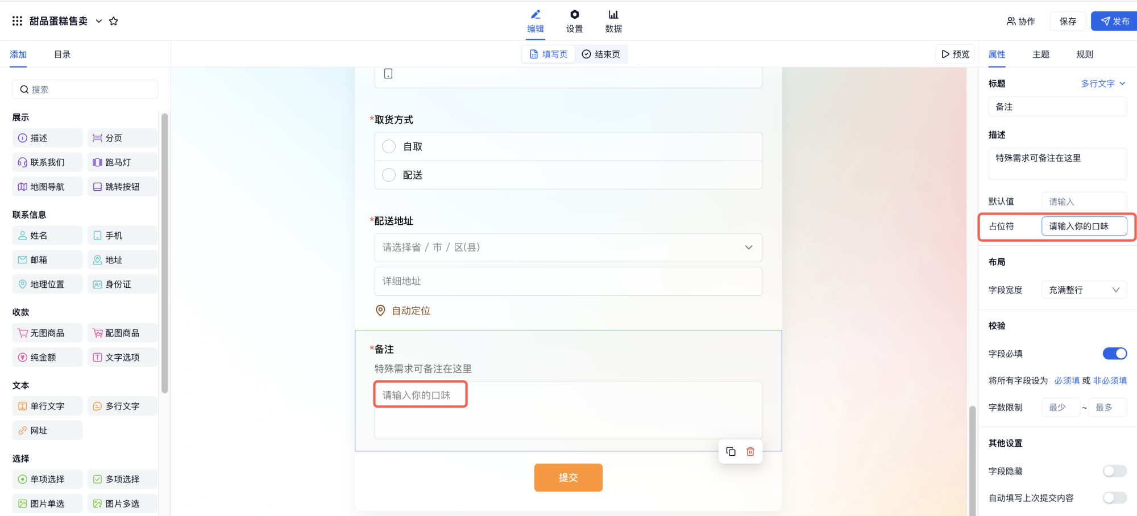
Task: Edit the 标题 title input 备注
Action: [x=1057, y=107]
